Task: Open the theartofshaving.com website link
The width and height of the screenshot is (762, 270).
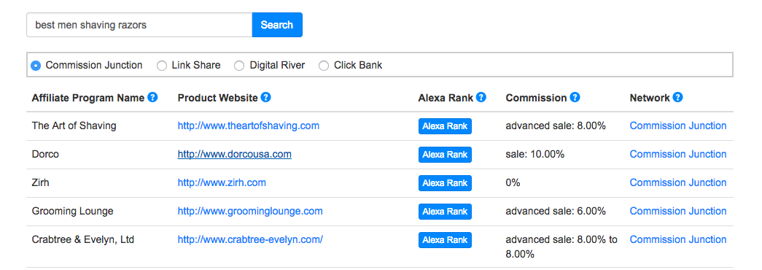Action: [249, 126]
